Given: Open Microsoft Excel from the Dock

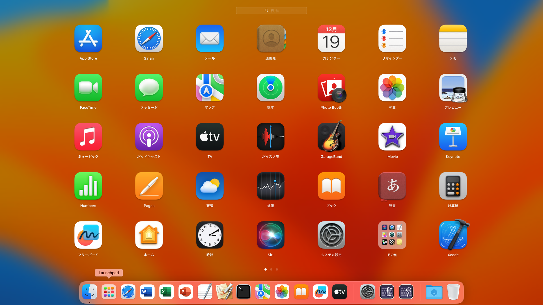Looking at the screenshot, I should click(x=167, y=292).
